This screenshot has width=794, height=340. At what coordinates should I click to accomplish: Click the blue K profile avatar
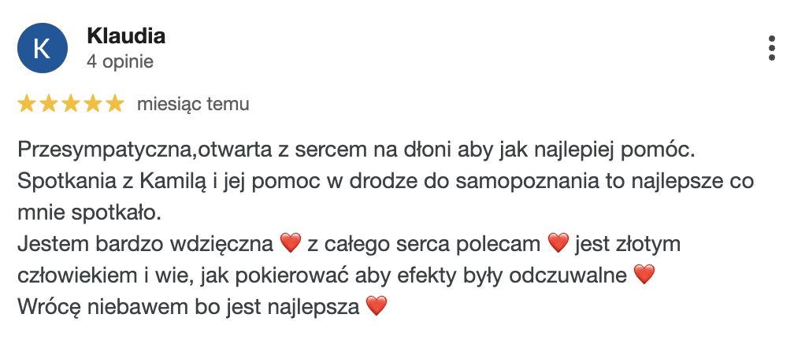coord(43,48)
